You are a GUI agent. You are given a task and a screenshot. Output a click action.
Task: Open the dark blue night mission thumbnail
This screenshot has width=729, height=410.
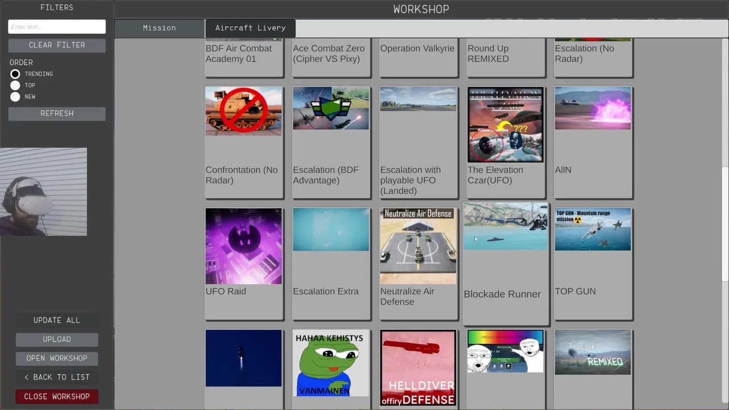244,358
